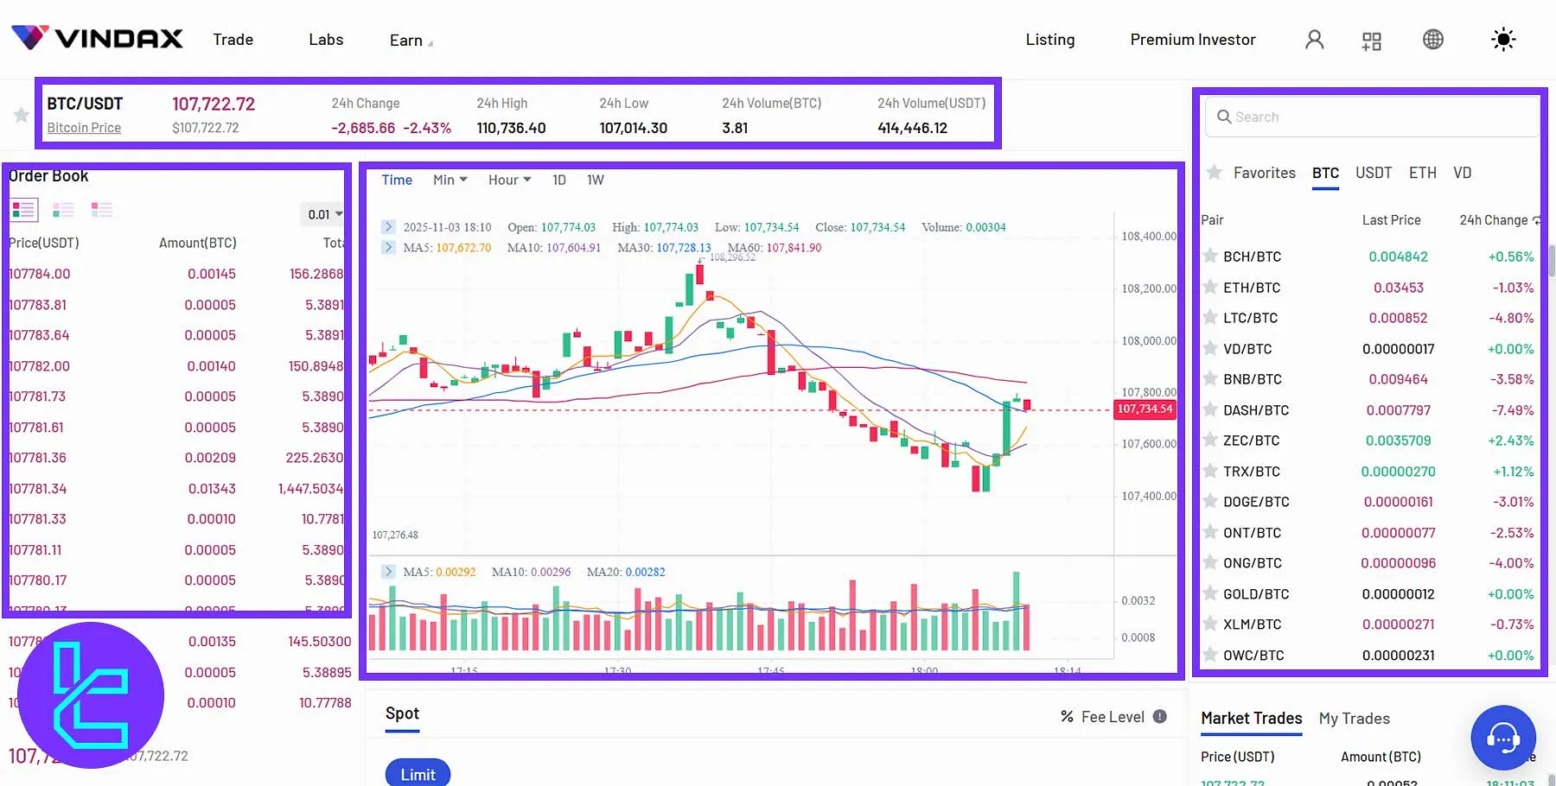
Task: Expand the Hour interval dropdown
Action: pyautogui.click(x=509, y=180)
